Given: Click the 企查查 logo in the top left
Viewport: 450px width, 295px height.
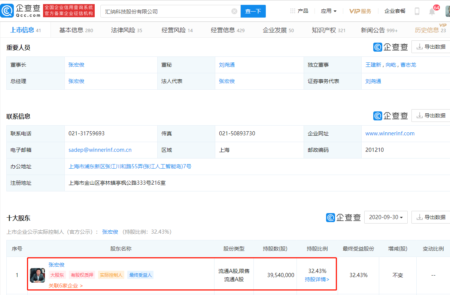Looking at the screenshot, I should [x=21, y=10].
